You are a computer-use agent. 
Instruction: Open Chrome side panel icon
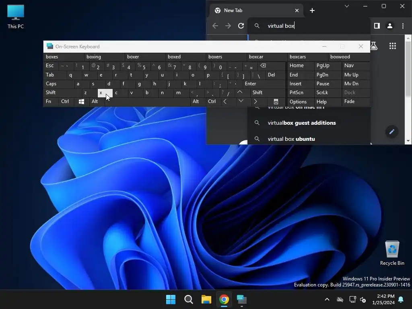click(x=377, y=26)
